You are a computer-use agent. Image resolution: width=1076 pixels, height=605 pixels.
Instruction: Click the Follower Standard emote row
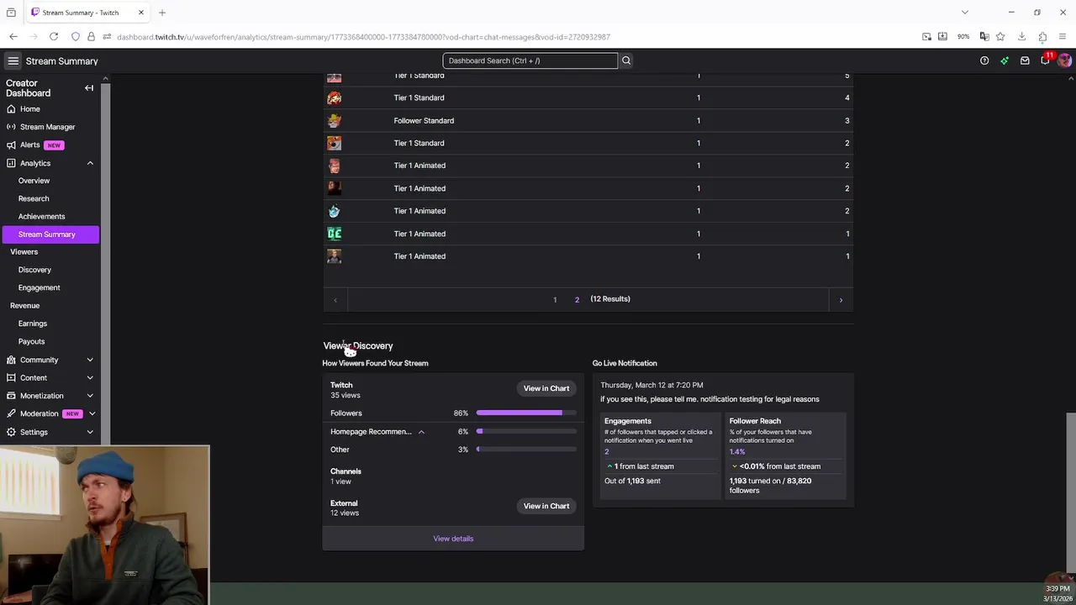coord(588,120)
